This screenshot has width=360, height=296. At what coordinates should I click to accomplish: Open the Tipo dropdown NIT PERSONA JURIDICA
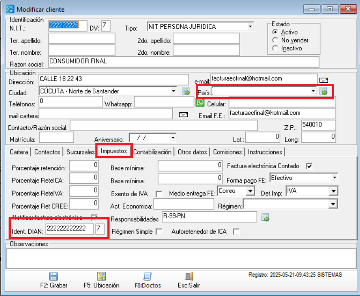(250, 26)
